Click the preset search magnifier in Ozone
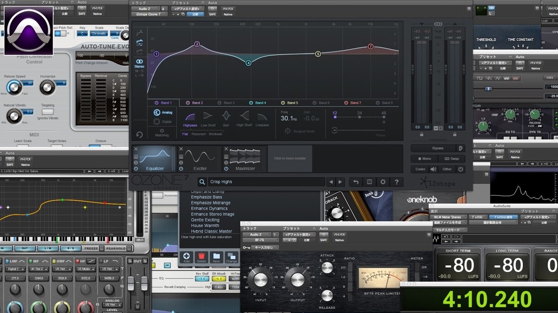The image size is (558, 313). click(202, 182)
